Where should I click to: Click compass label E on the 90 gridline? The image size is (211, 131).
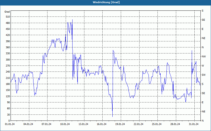203,102
